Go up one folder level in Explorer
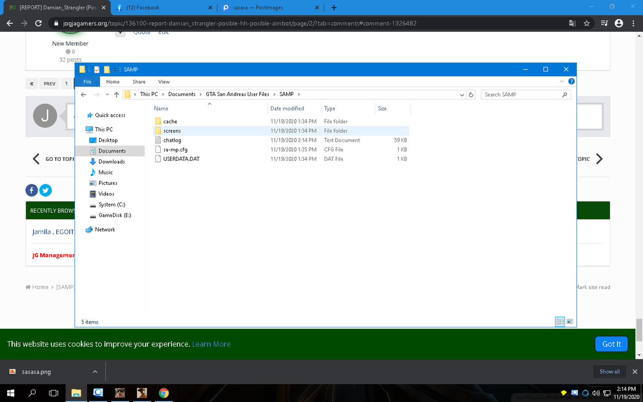This screenshot has height=402, width=643. tap(117, 94)
